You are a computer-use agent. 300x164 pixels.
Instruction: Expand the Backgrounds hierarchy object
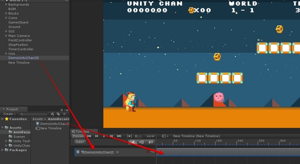[6, 4]
